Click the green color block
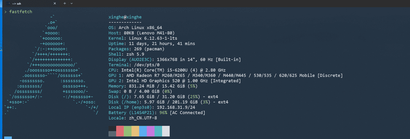Image resolution: width=410 pixels, height=139 pixels. (x=128, y=131)
